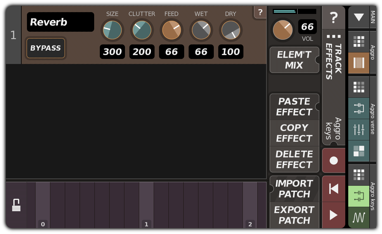Click EXPORT PATCH to save the patch
The width and height of the screenshot is (382, 234).
click(x=294, y=215)
